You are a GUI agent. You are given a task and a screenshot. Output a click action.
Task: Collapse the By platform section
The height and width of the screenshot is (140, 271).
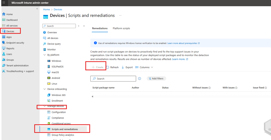click(x=44, y=55)
